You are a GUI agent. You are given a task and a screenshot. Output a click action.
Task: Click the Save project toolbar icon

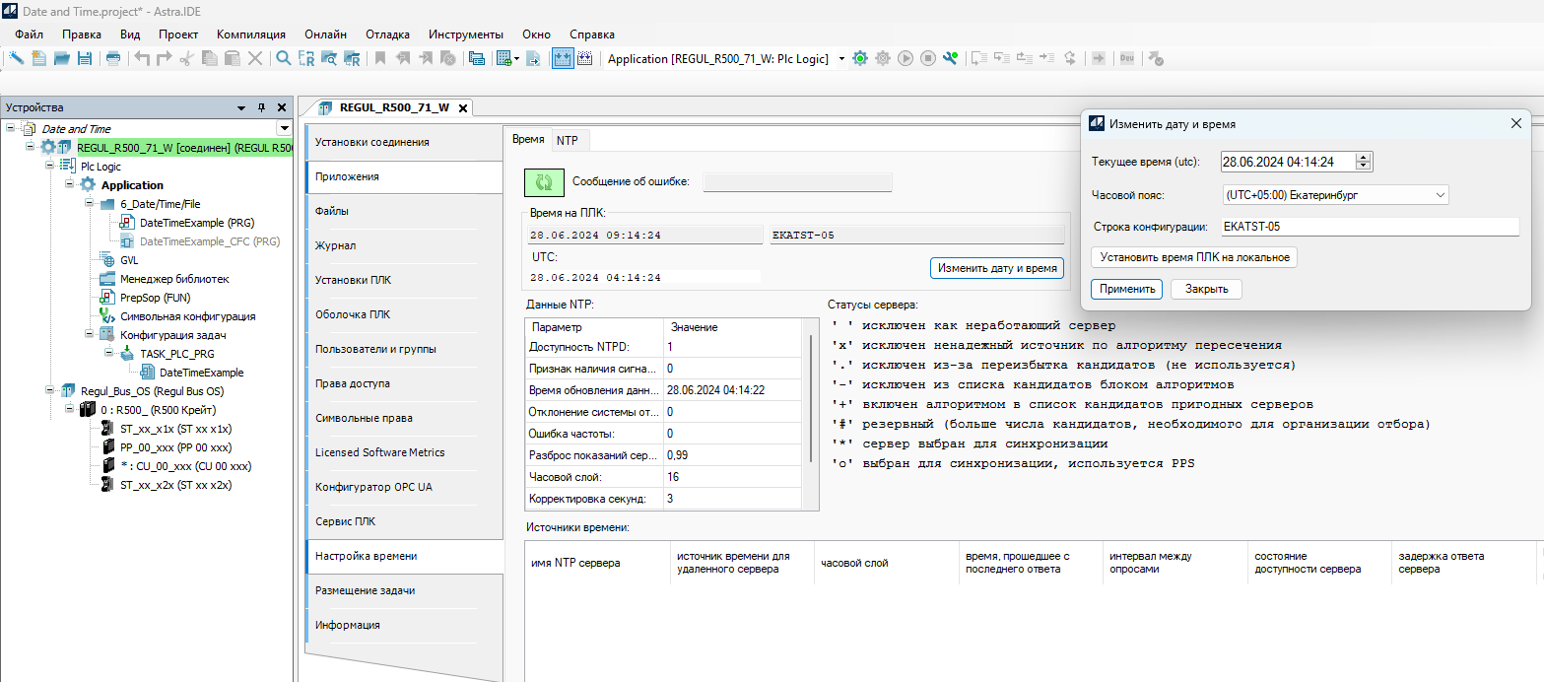85,59
